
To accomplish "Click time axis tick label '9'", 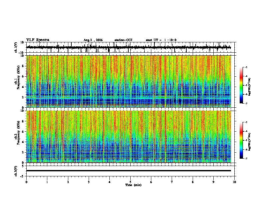I will [x=213, y=182].
